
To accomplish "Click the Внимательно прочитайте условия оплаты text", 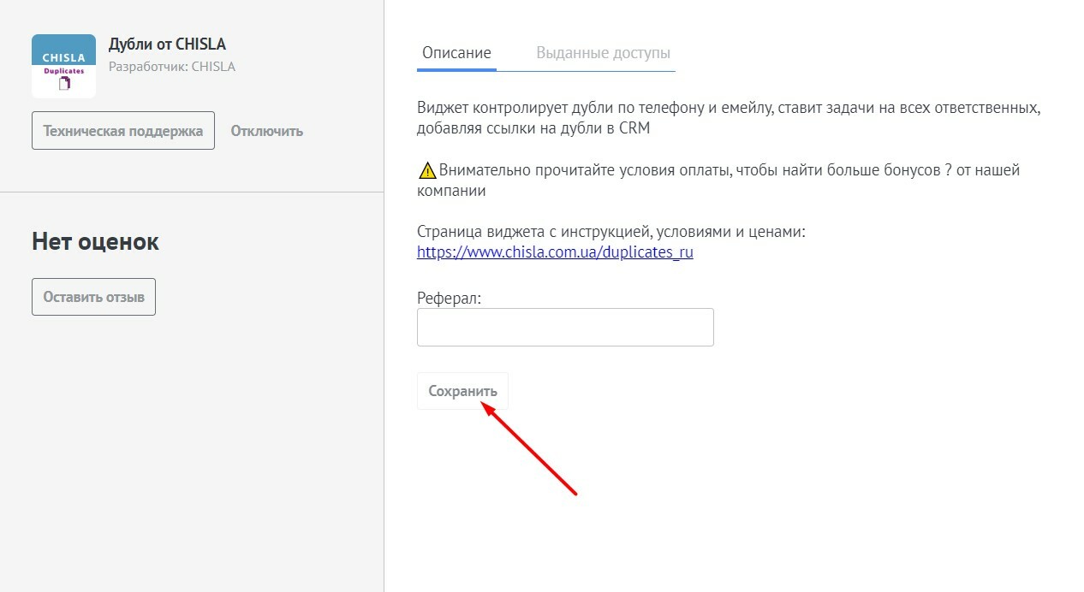I will [718, 181].
